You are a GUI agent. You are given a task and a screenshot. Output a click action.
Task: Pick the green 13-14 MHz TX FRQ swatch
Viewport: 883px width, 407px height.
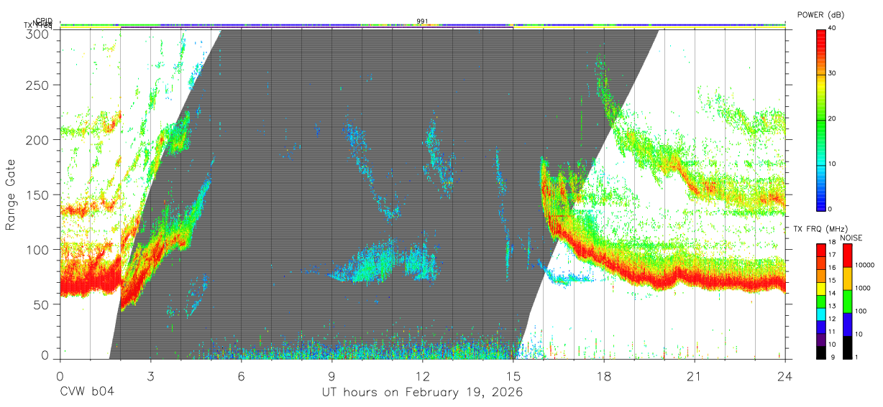coord(821,300)
